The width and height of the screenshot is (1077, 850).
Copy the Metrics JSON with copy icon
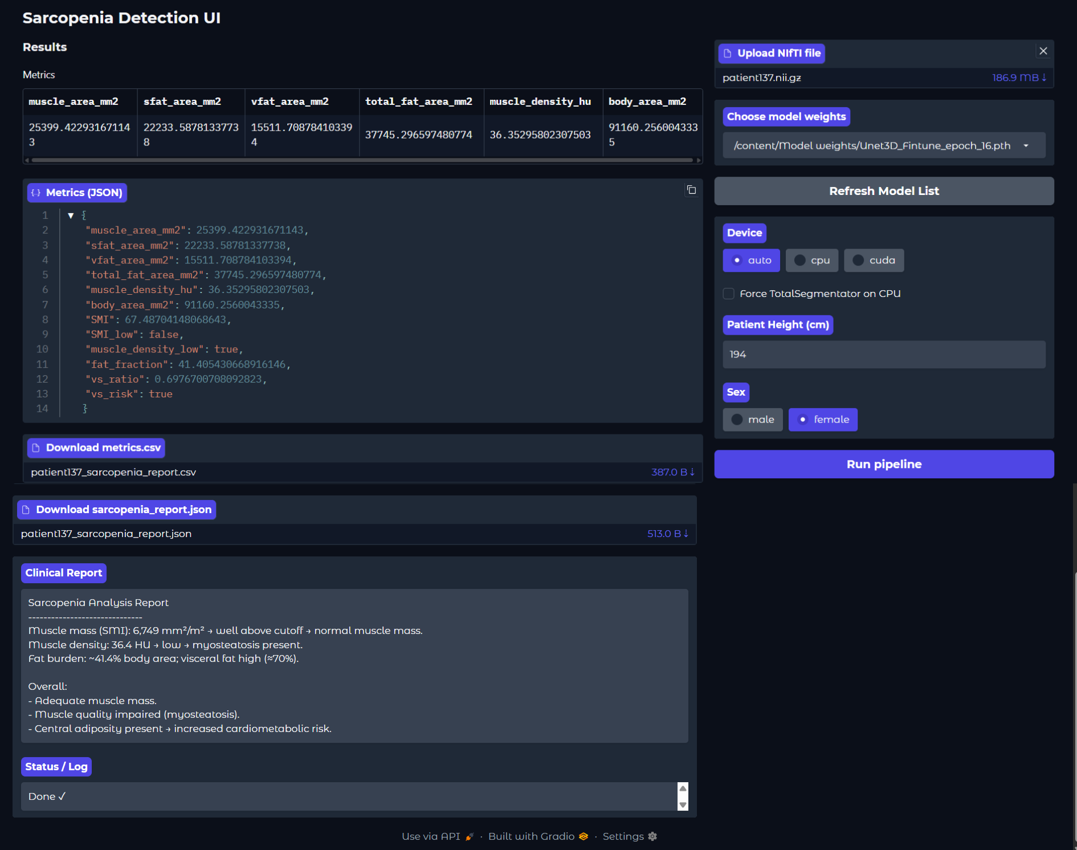click(x=691, y=190)
